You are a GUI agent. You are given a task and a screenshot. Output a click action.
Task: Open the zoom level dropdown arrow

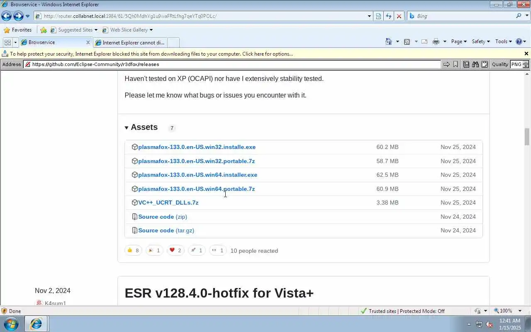coord(520,311)
